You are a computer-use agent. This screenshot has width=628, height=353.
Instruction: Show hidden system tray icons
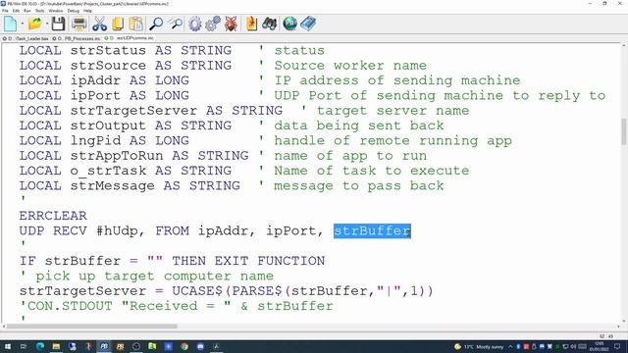510,346
